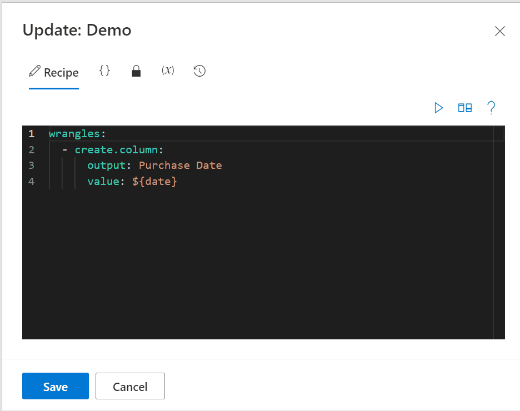Open the lock permissions tab
Image resolution: width=520 pixels, height=411 pixels.
tap(136, 71)
